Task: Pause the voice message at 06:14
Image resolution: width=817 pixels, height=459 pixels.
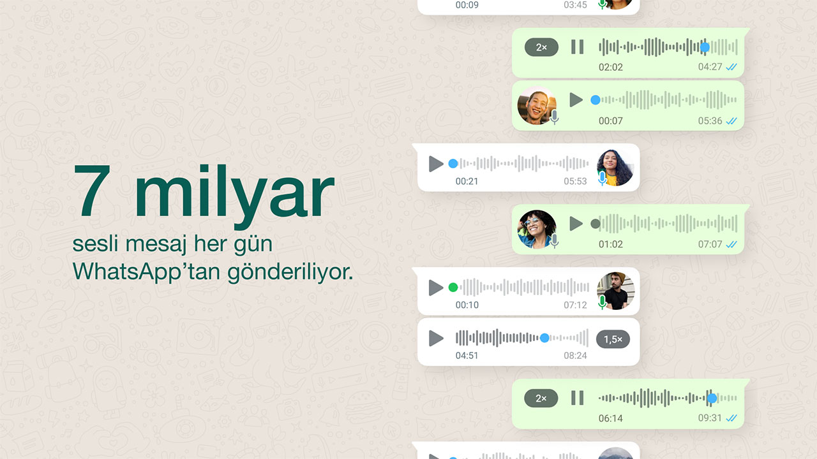Action: pos(577,398)
